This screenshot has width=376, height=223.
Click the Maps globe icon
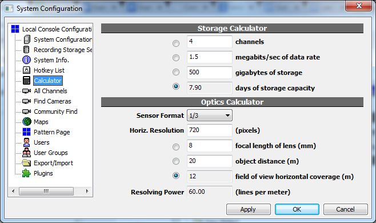pos(27,122)
